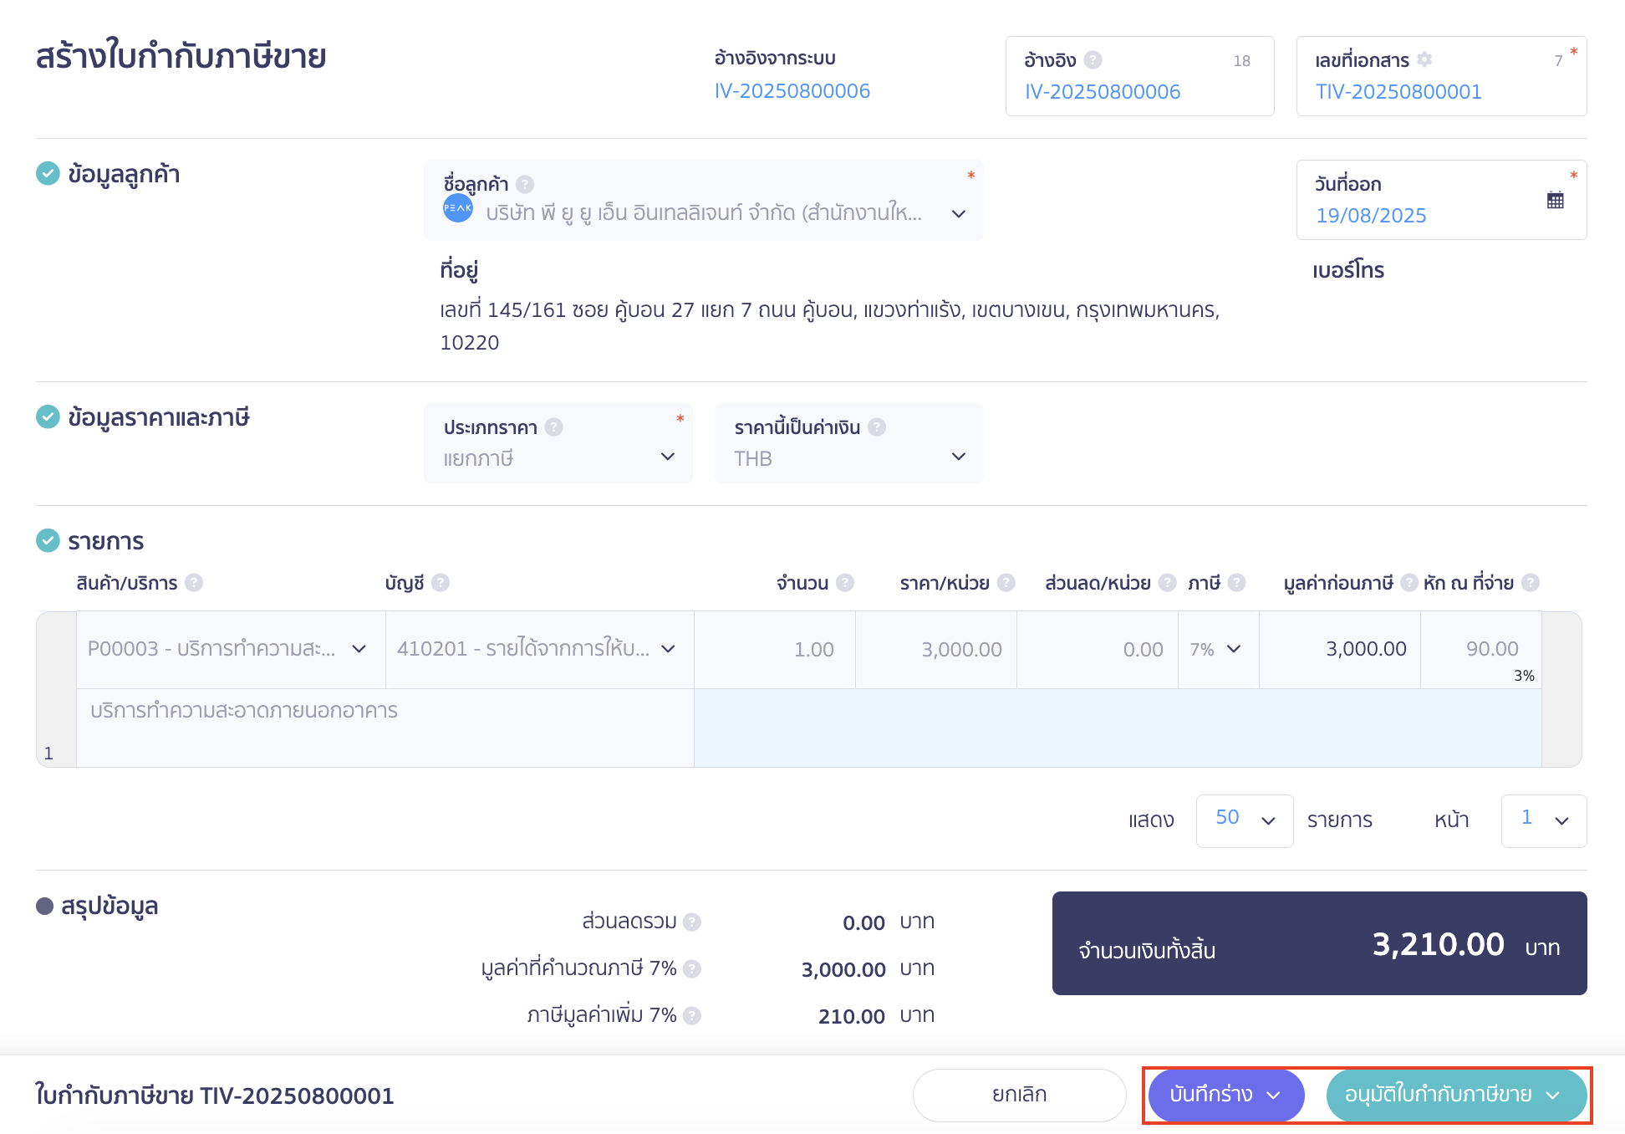Click help icon beside ชื่อลูกค้า label
Screen dimensions: 1625x1134
coord(525,184)
